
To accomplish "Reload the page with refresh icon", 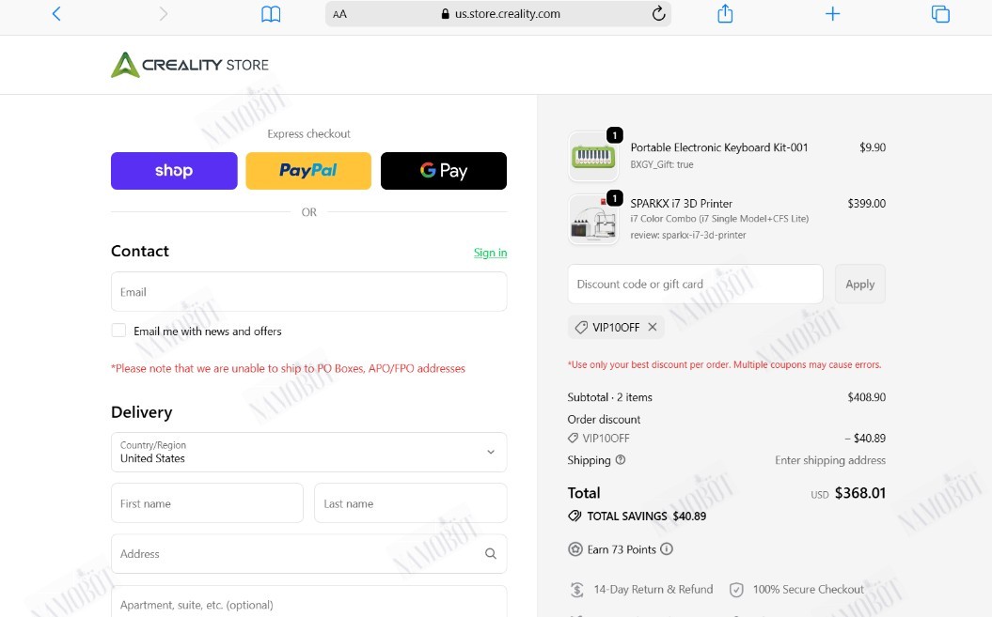I will click(x=658, y=13).
